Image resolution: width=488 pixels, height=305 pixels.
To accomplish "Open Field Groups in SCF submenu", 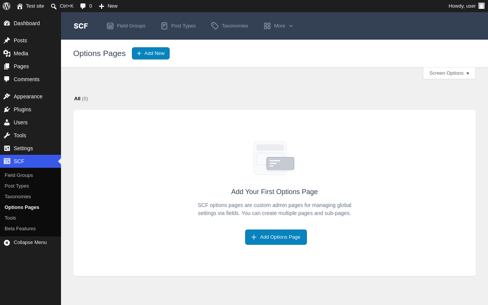I will 19,175.
